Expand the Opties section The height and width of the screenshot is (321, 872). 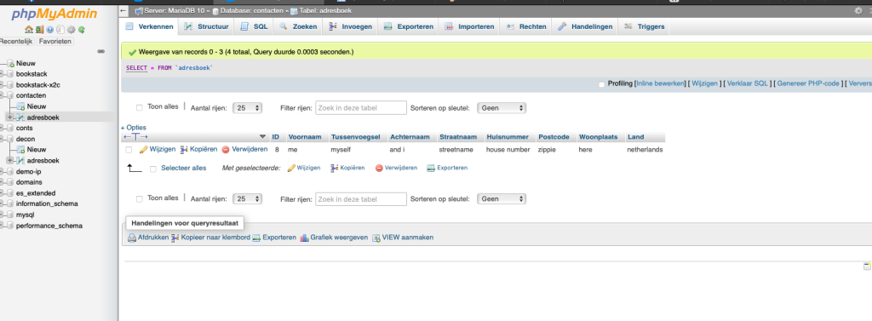(x=134, y=128)
